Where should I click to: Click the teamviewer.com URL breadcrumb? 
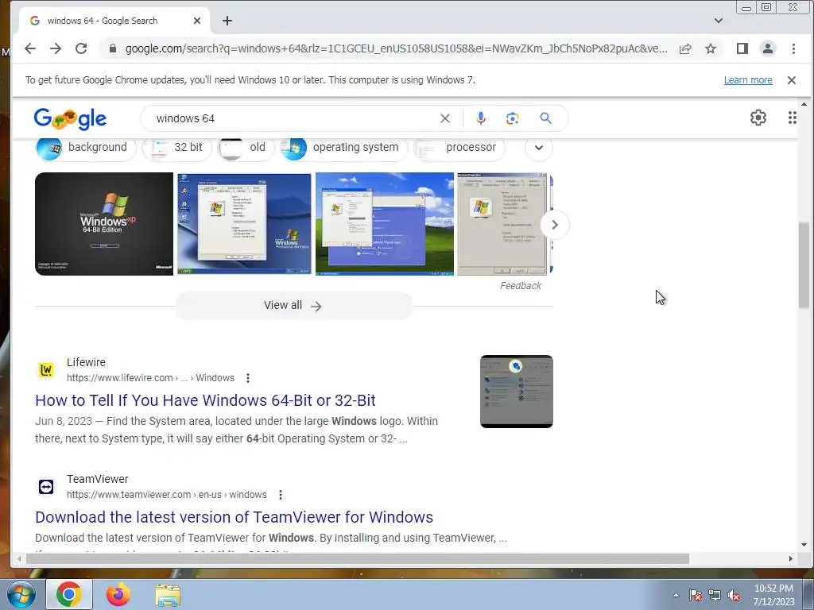167,495
